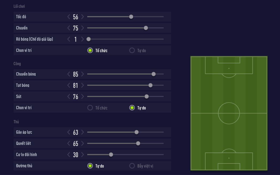Click the Tốc độ slider handle

coord(131,17)
